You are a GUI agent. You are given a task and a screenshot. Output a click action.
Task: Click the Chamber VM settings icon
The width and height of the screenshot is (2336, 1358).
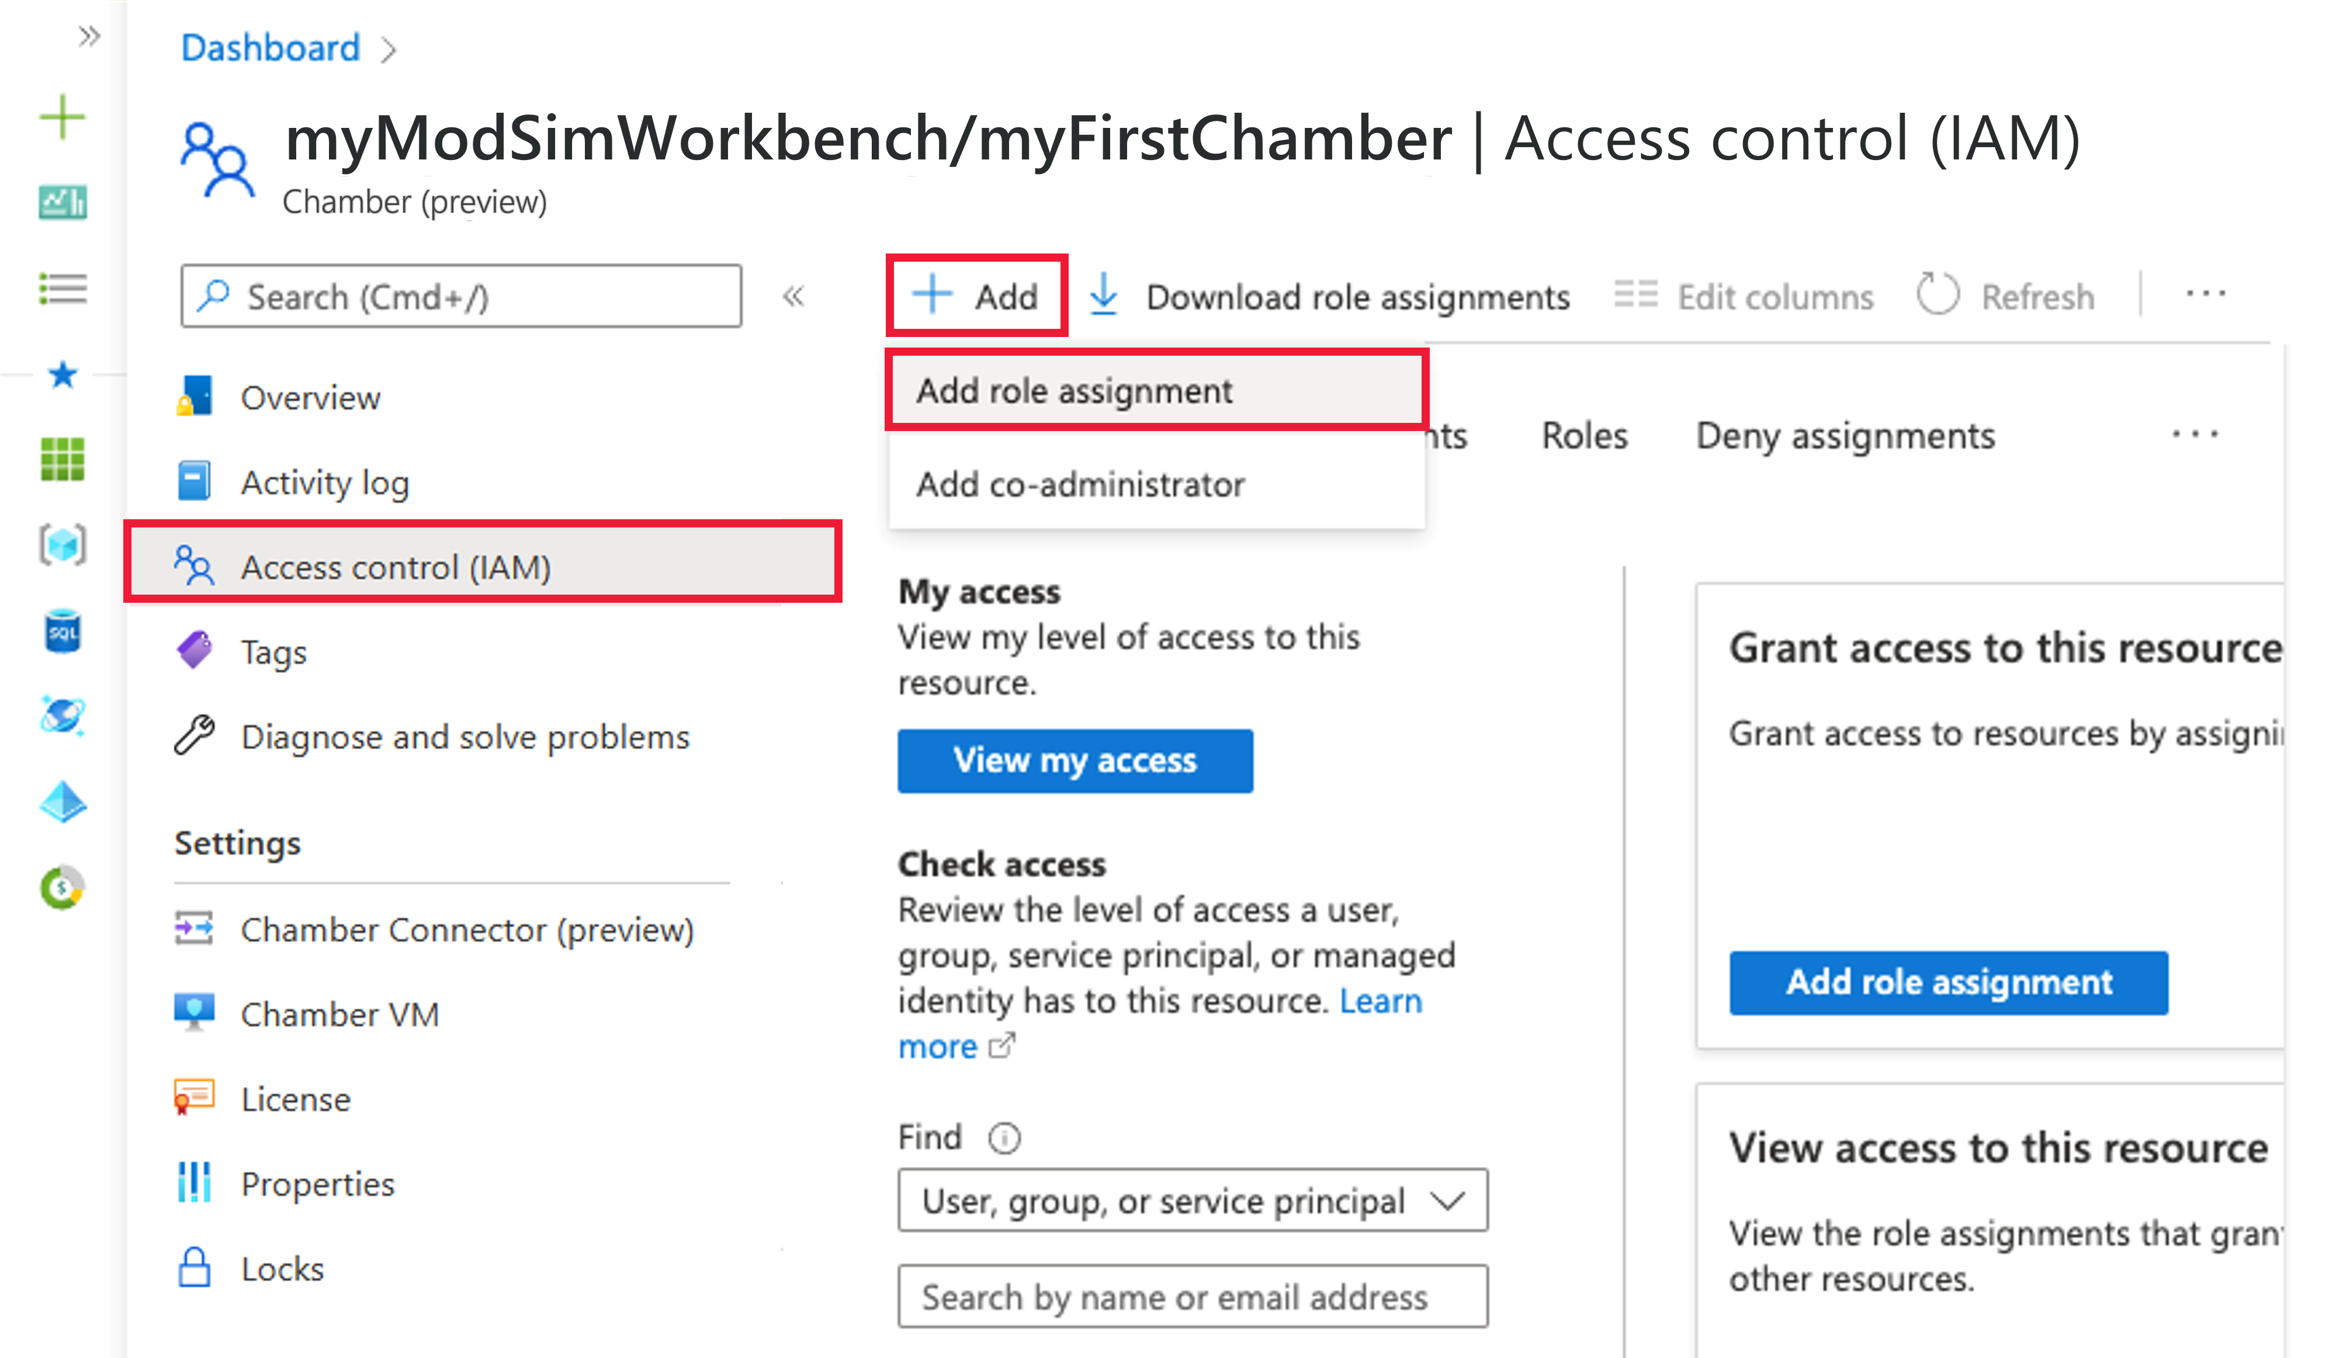pos(194,1013)
